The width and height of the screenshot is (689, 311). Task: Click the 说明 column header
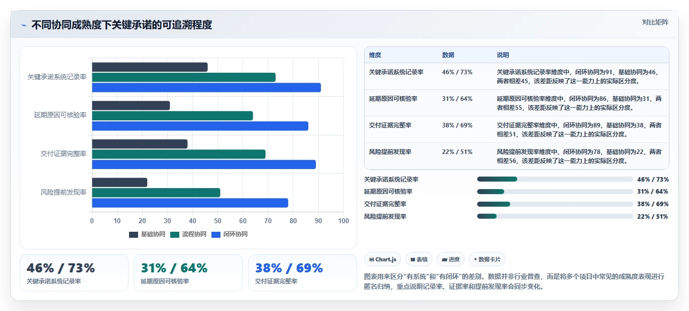click(x=503, y=55)
